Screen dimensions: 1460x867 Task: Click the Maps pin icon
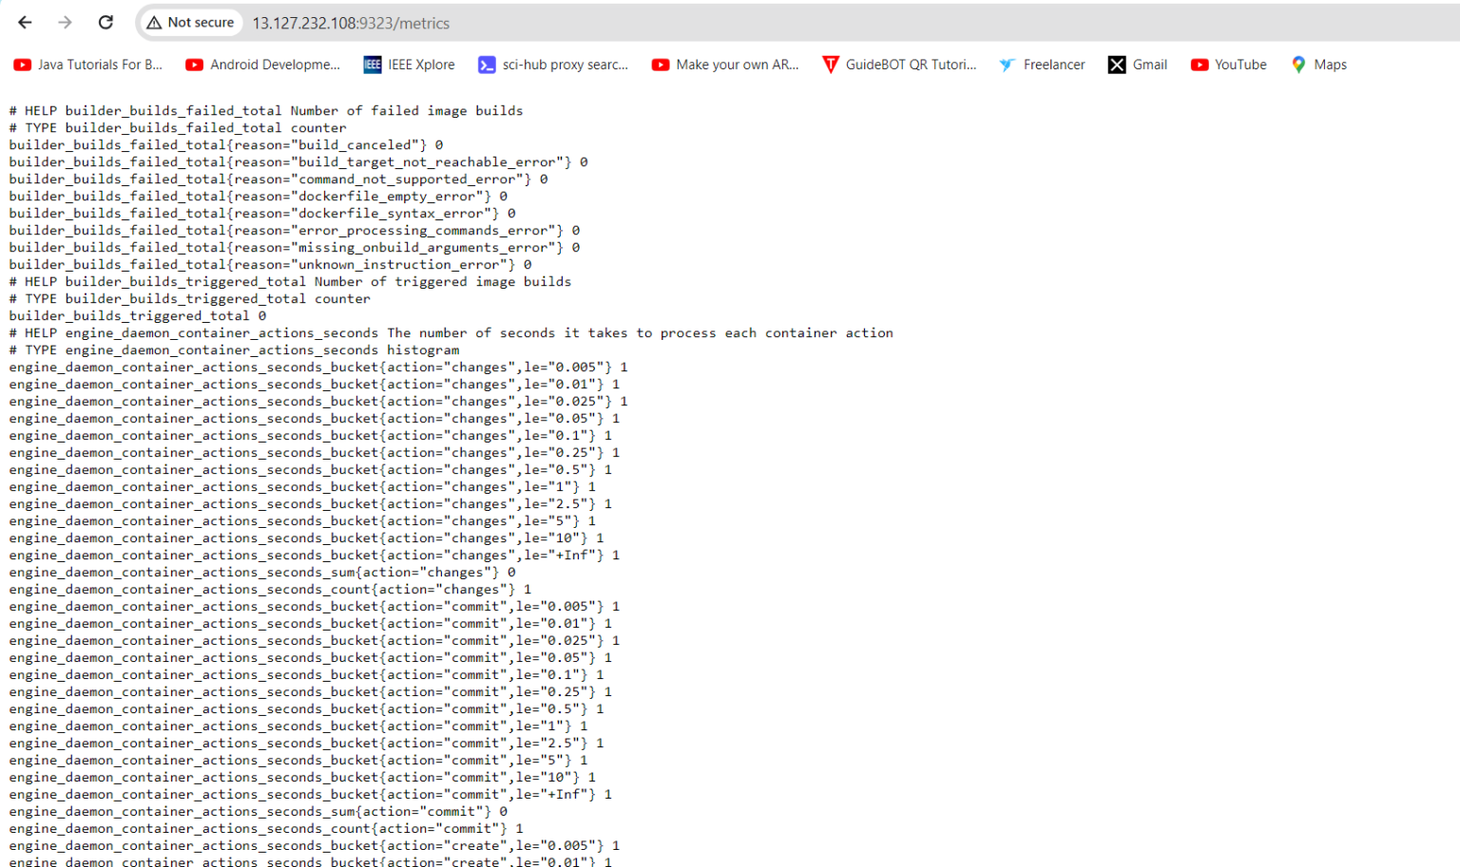tap(1298, 65)
